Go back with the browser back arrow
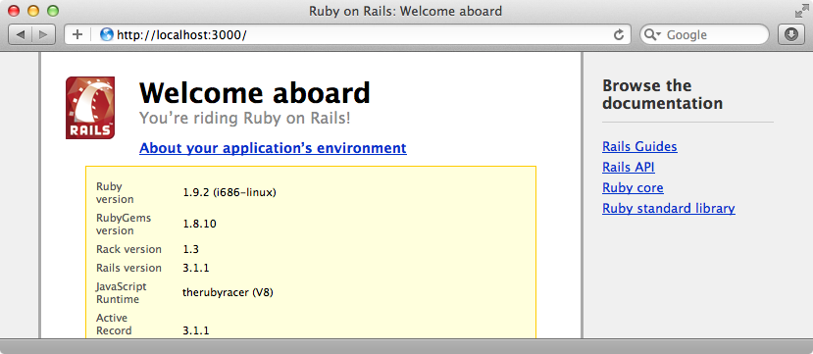The height and width of the screenshot is (354, 813). 21,34
